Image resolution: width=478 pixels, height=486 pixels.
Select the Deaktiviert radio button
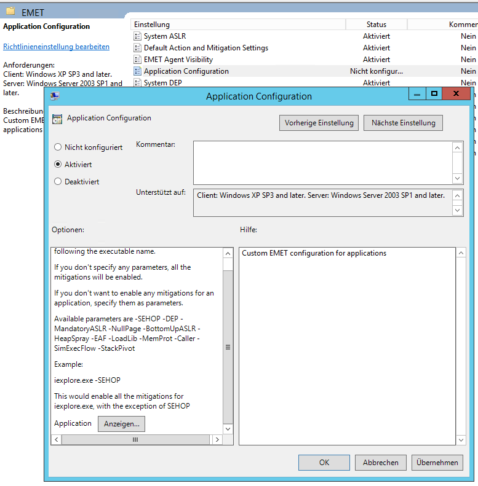pyautogui.click(x=58, y=181)
